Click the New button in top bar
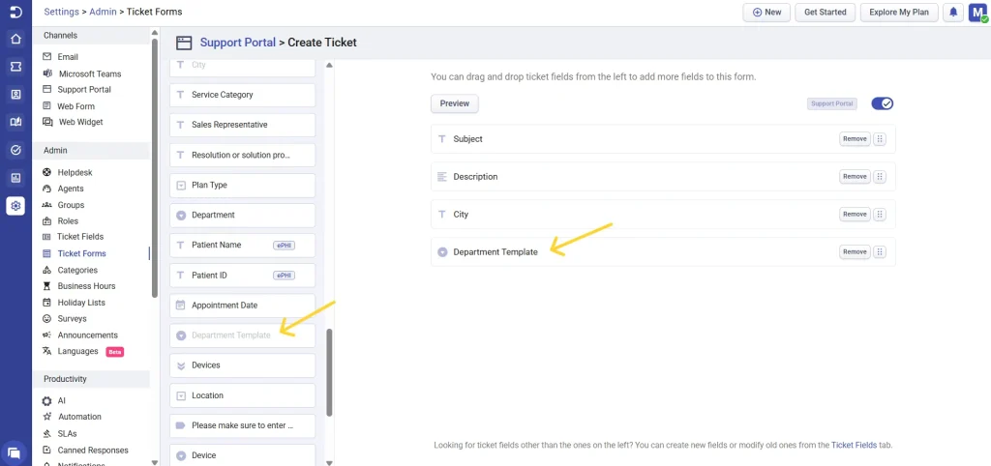This screenshot has width=991, height=466. [x=766, y=13]
